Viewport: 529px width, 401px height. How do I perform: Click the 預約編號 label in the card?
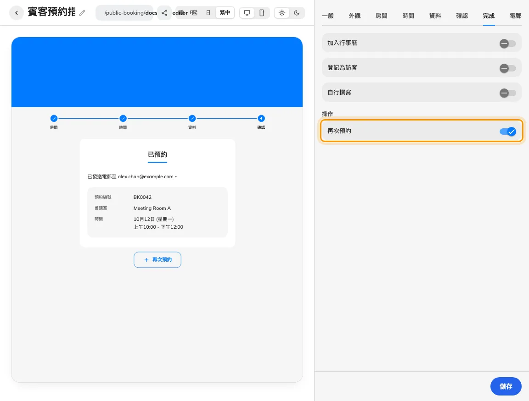tap(103, 197)
